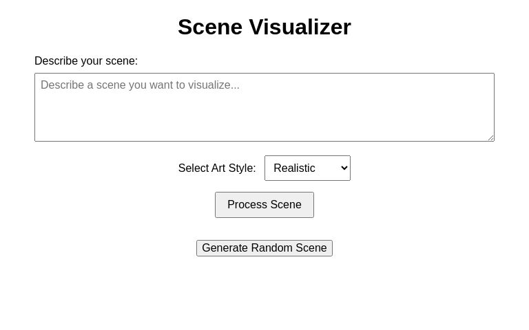
Task: Click the "Describe your scene:" label
Action: [86, 61]
